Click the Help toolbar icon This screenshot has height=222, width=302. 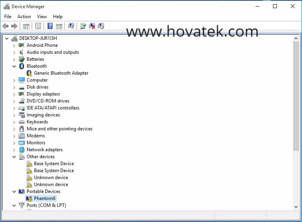50,26
